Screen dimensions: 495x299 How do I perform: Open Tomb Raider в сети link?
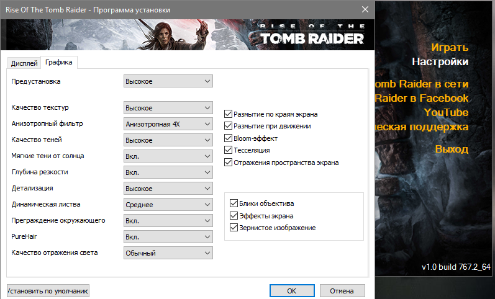click(x=422, y=84)
